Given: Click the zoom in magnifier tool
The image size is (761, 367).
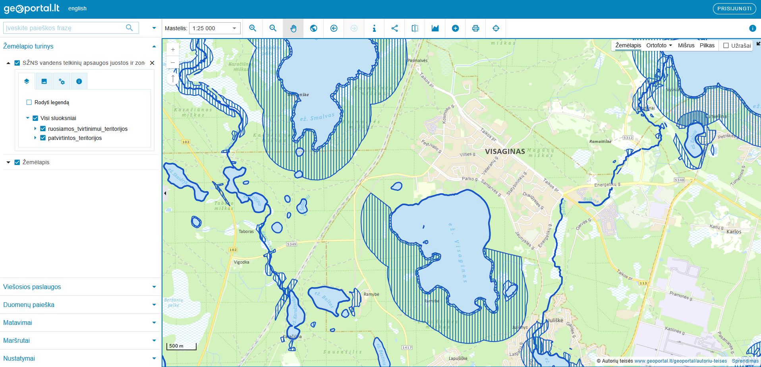Looking at the screenshot, I should point(253,28).
